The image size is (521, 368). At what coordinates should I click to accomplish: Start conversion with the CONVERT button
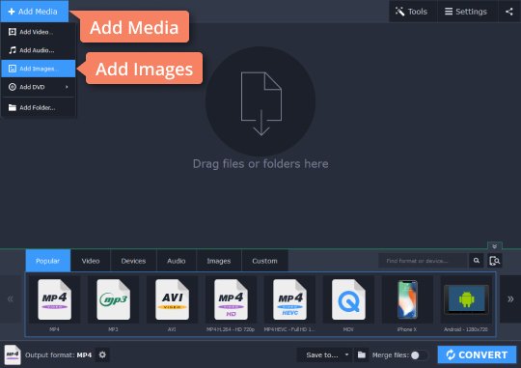pyautogui.click(x=477, y=354)
